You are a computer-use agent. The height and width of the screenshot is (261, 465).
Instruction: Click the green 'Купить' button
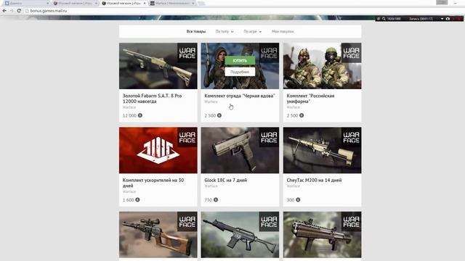tap(240, 61)
